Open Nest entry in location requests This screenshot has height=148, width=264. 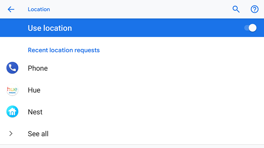point(132,112)
